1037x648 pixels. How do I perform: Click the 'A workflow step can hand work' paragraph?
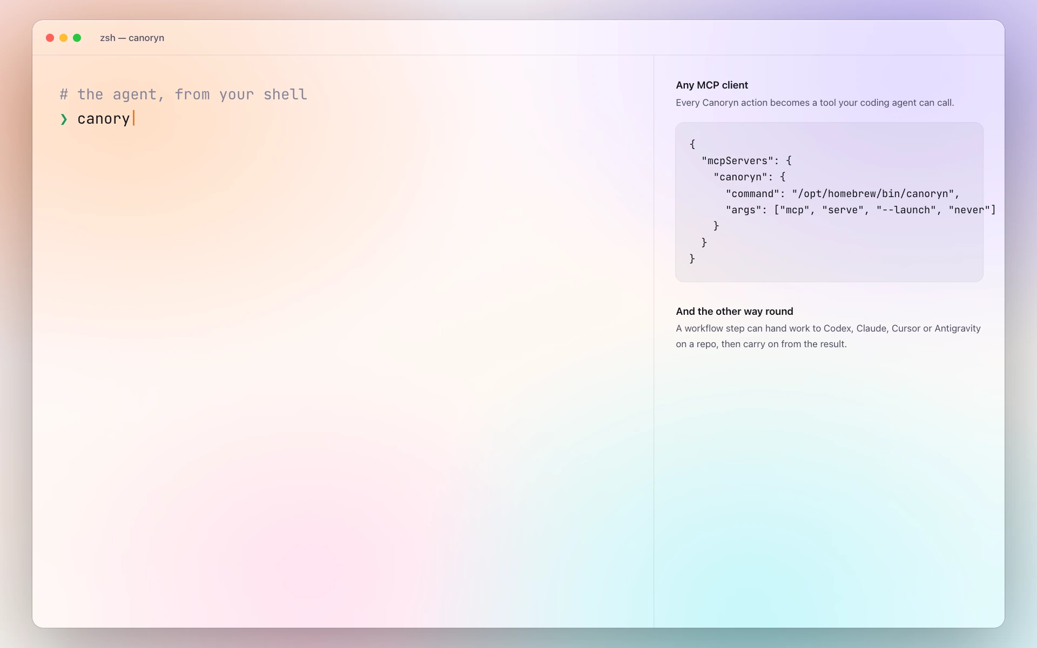point(828,336)
